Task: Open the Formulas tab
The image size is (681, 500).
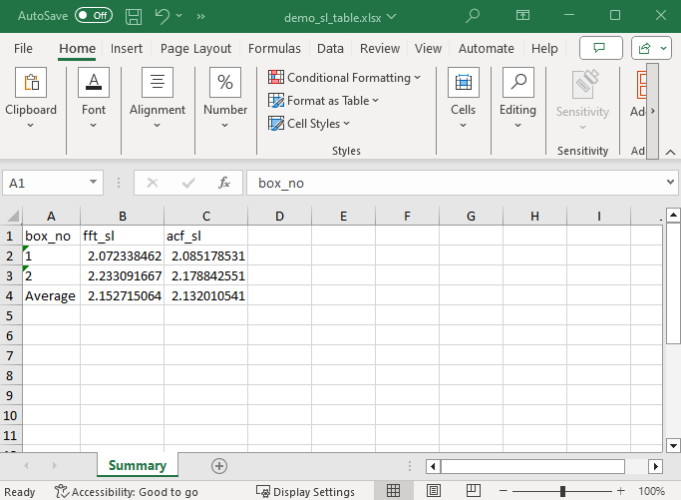Action: pyautogui.click(x=274, y=48)
